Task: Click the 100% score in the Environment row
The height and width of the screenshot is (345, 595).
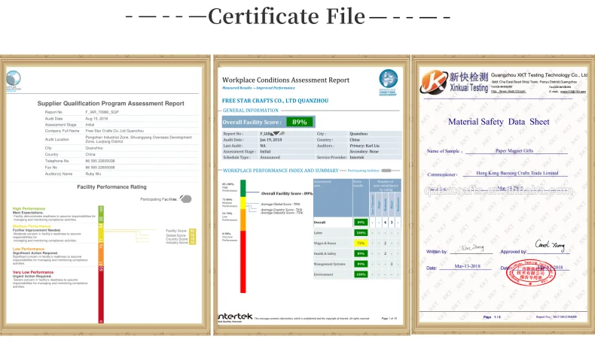Action: [361, 274]
